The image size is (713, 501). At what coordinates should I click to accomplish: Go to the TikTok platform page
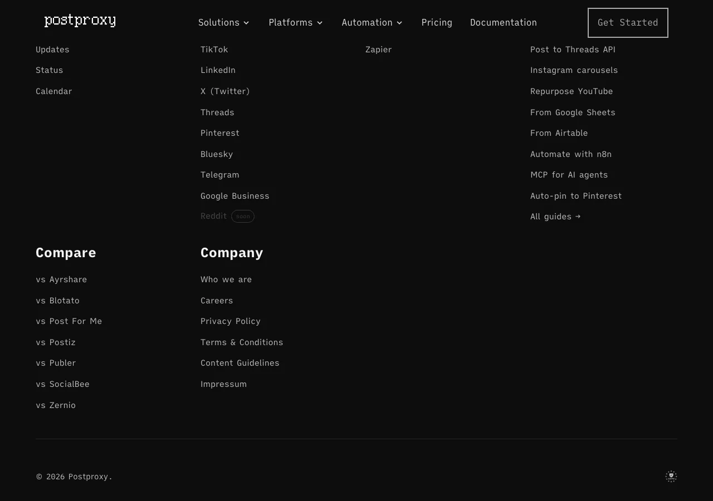pyautogui.click(x=214, y=50)
